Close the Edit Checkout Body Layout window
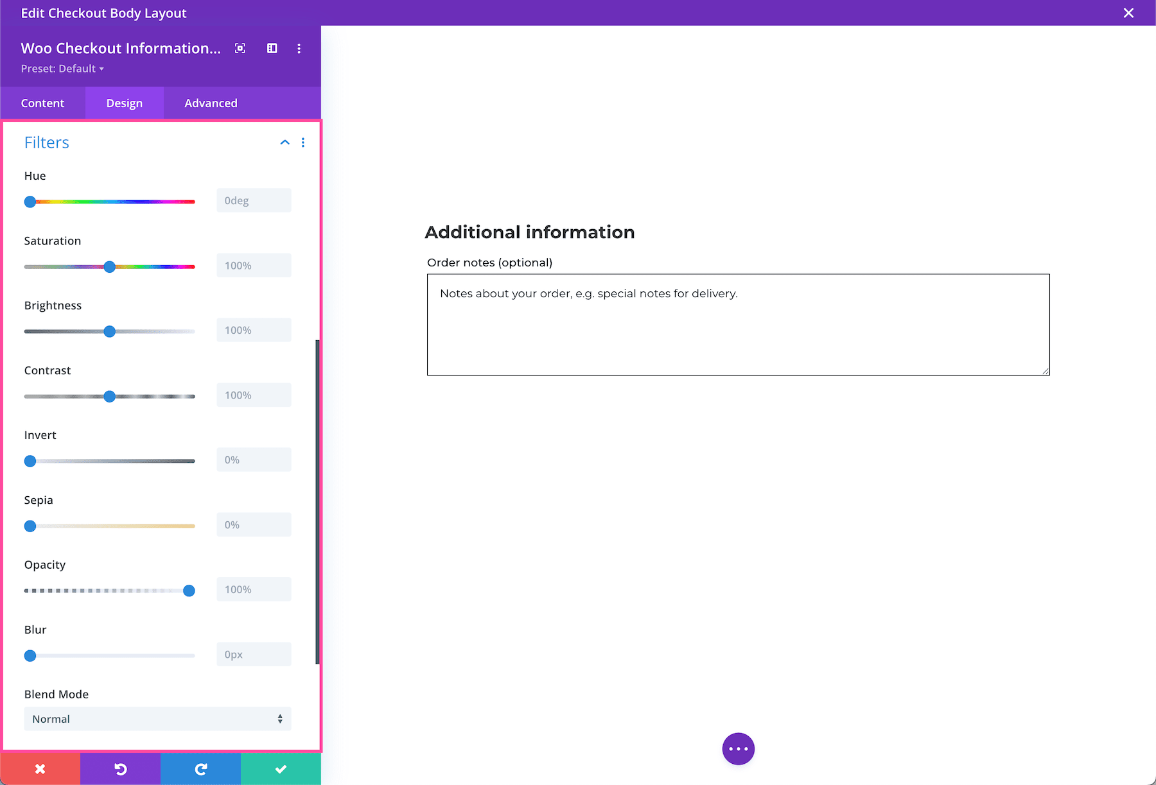This screenshot has height=785, width=1156. [1128, 13]
